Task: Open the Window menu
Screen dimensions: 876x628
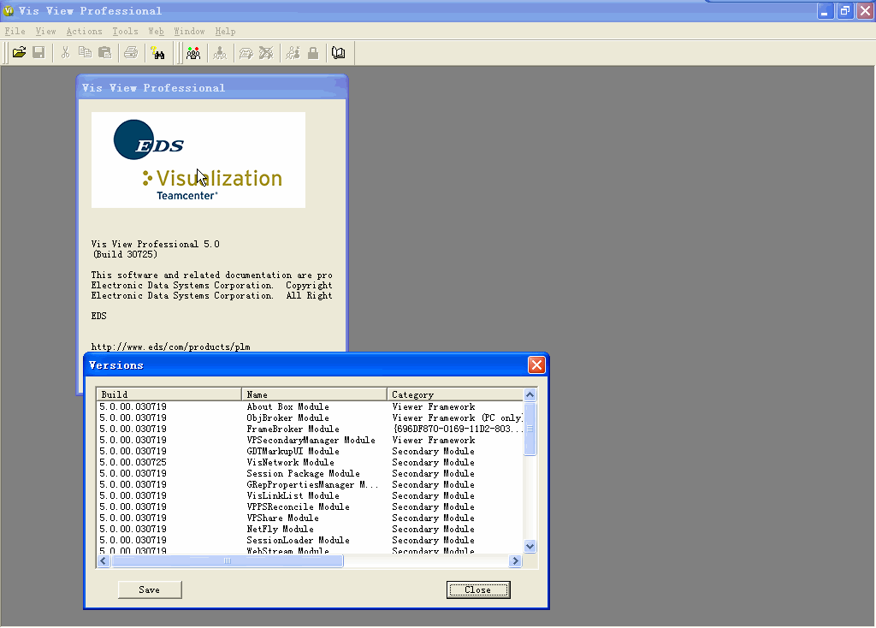Action: (189, 32)
